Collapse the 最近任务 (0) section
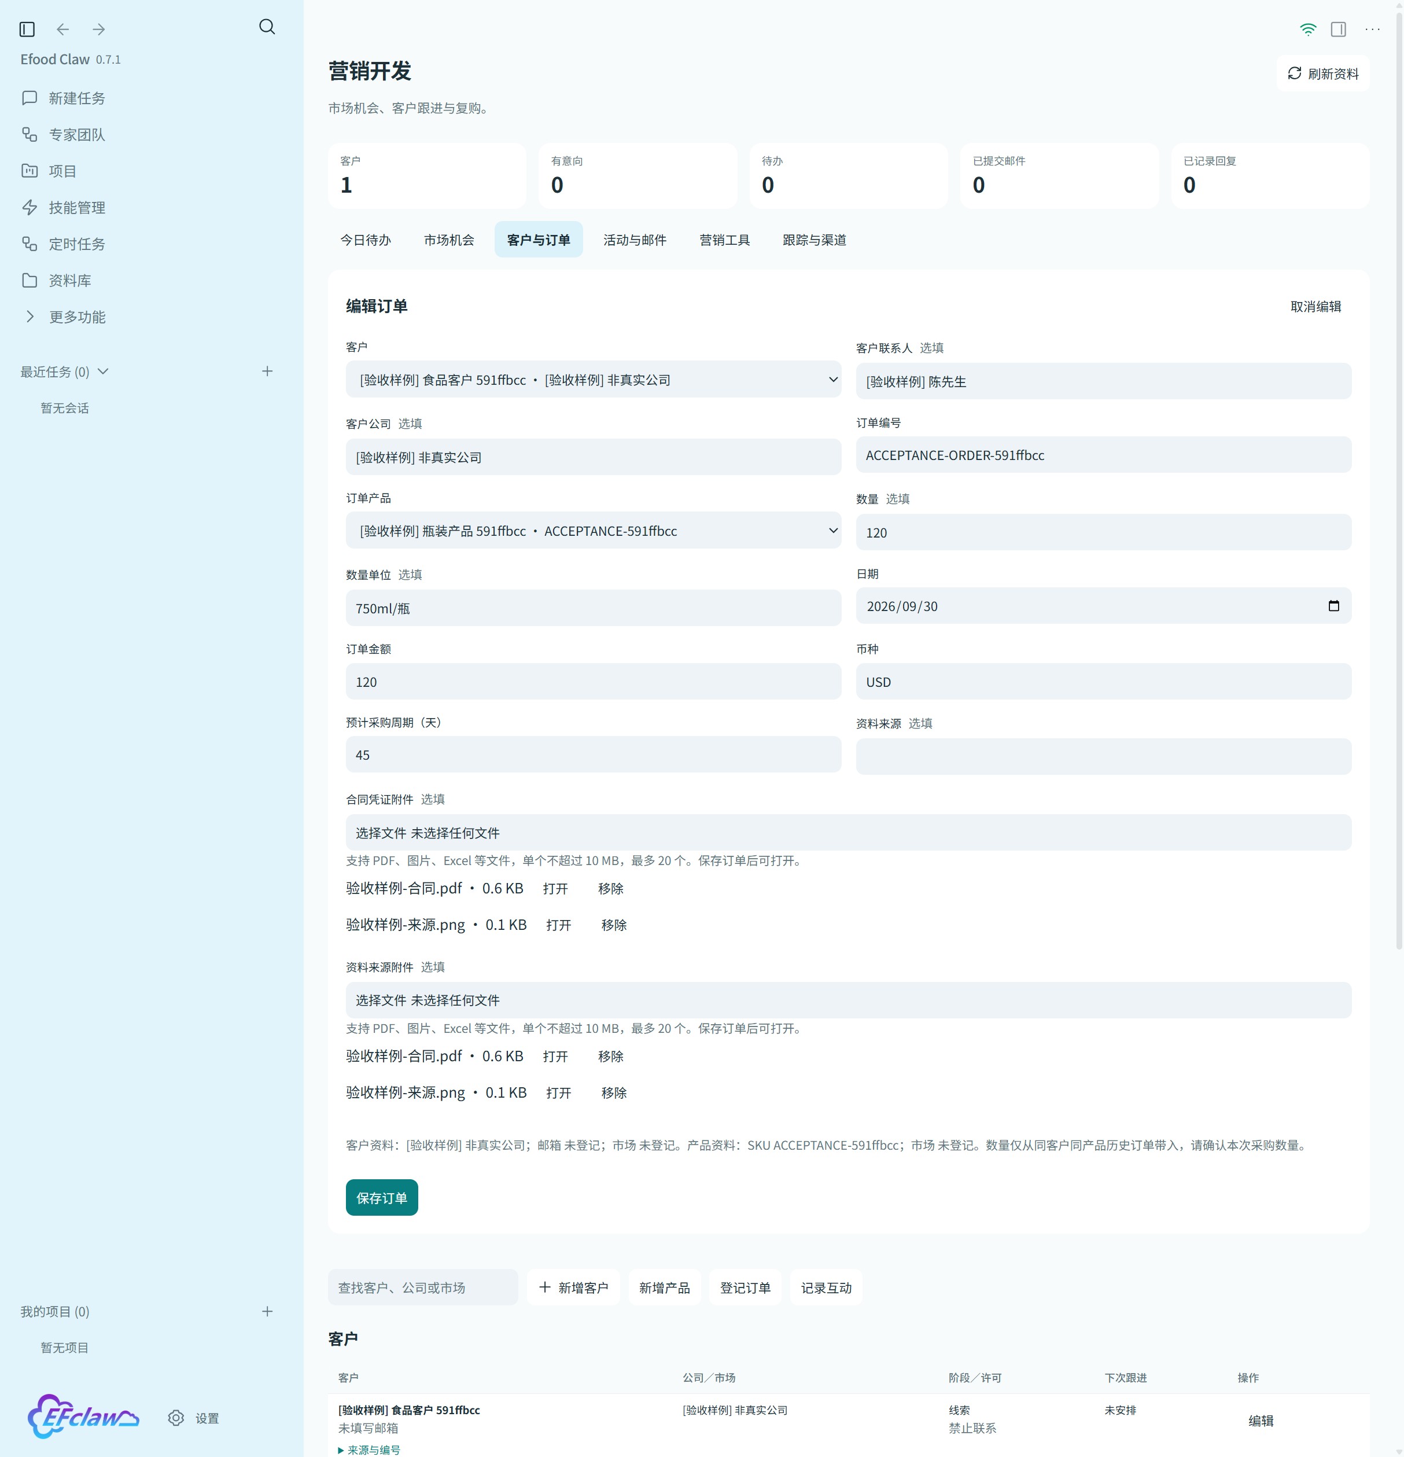 [x=65, y=371]
